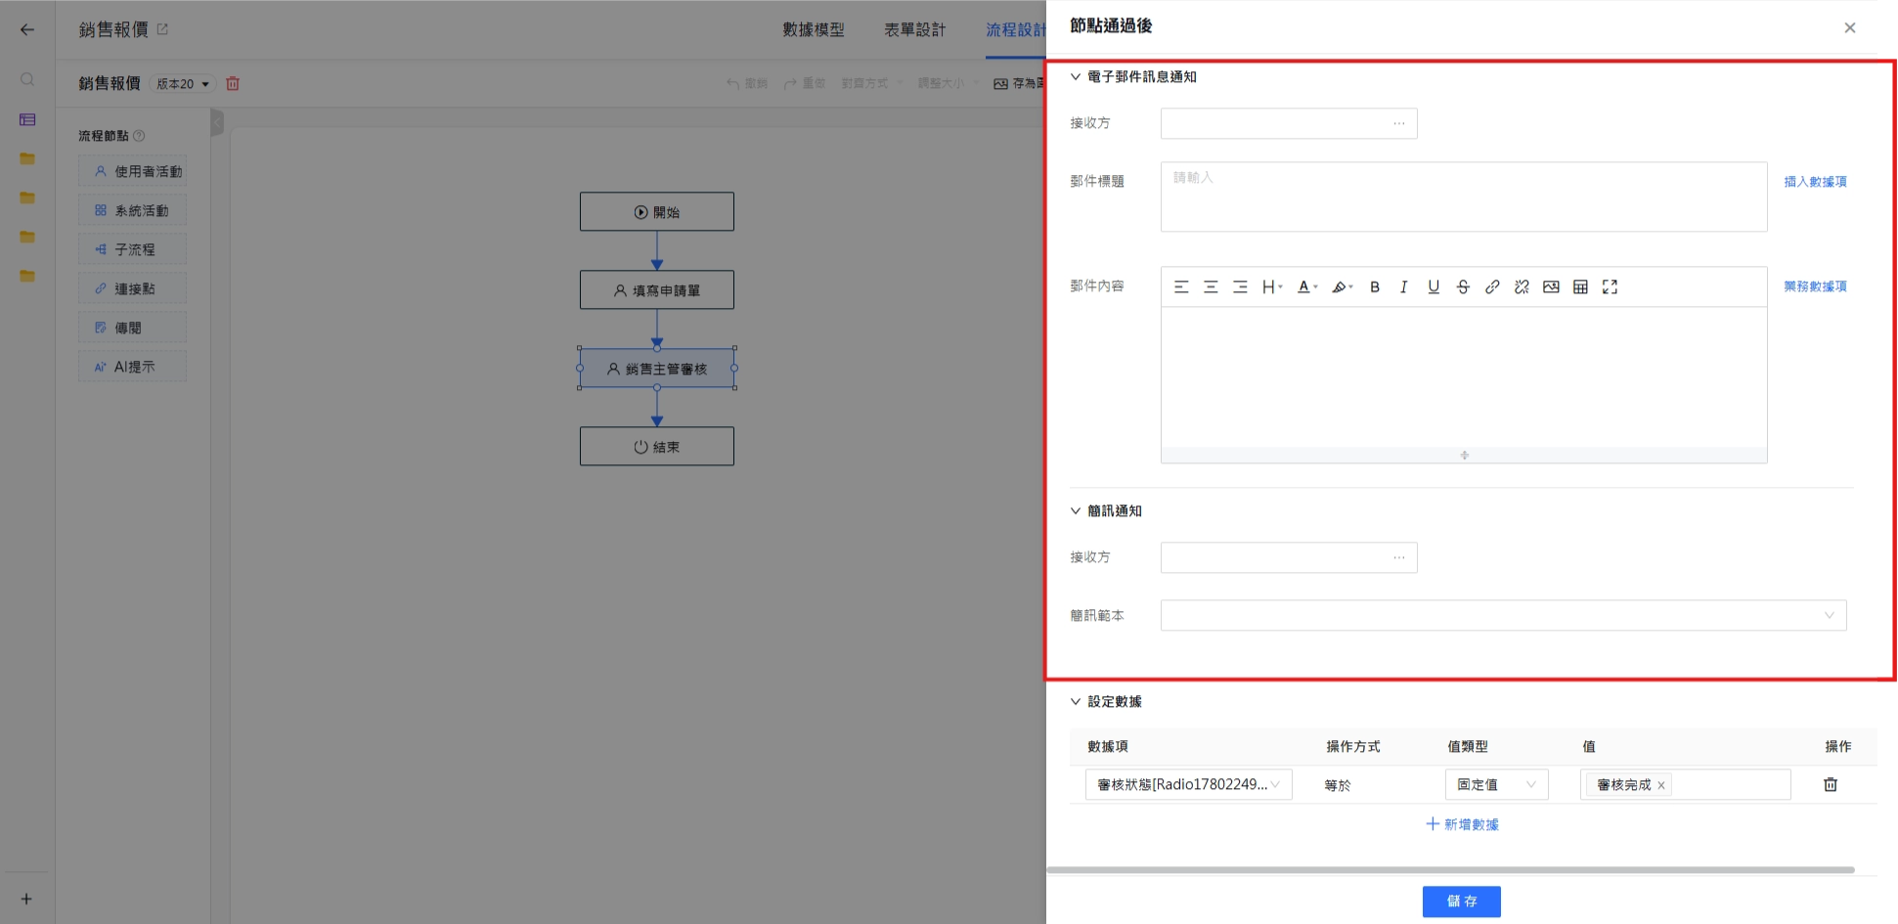Click the panel's horizontal scrollbar
Screen dimensions: 1898x924
(x=1450, y=869)
